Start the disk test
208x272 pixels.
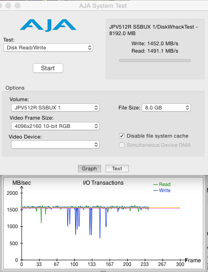point(48,68)
